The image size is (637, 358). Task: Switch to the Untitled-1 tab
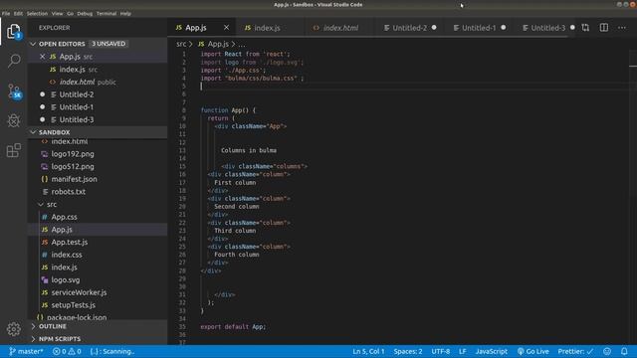[x=479, y=28]
